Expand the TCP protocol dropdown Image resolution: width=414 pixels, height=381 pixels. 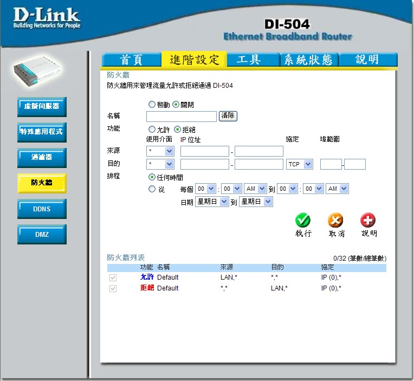pyautogui.click(x=299, y=164)
